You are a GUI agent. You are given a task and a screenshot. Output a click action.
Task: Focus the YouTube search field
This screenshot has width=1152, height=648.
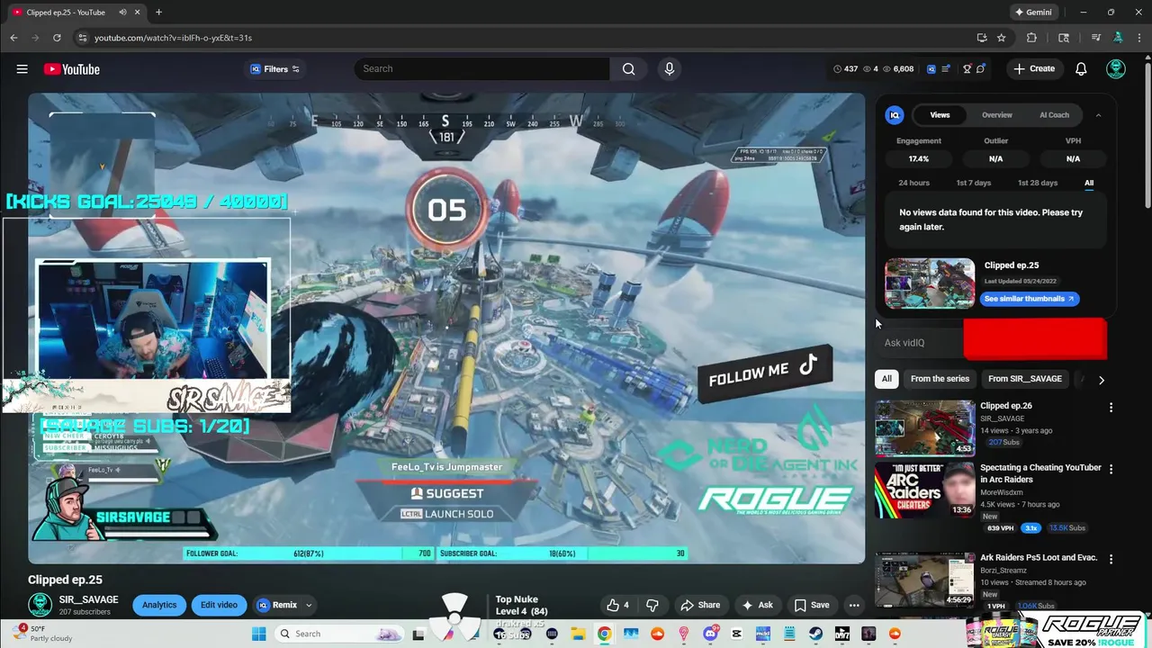tap(481, 69)
